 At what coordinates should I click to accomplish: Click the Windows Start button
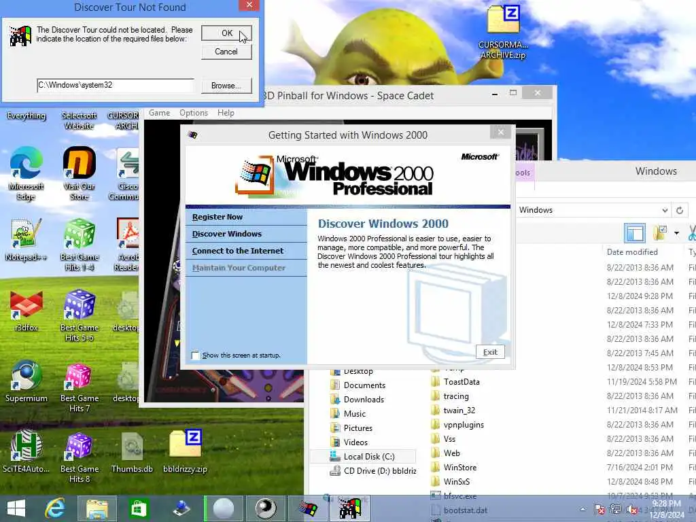pos(16,508)
